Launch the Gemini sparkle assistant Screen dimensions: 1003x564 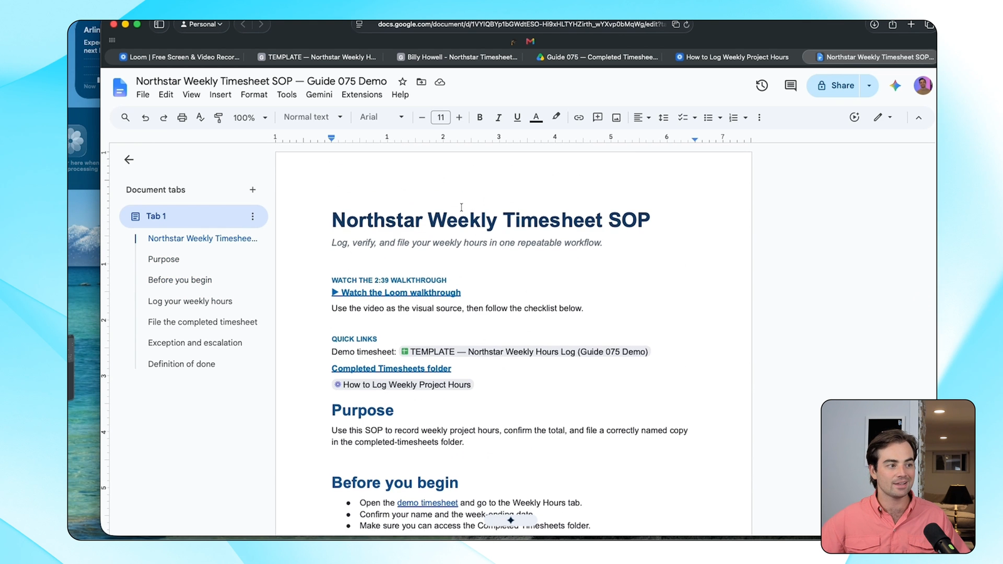(x=895, y=85)
